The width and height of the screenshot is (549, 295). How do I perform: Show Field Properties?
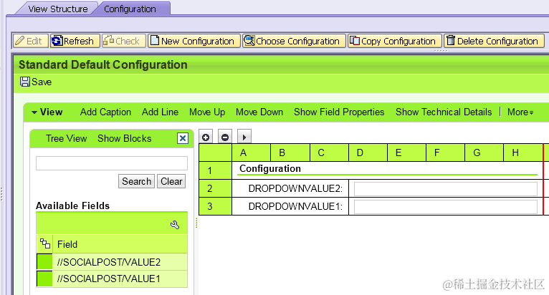[339, 112]
